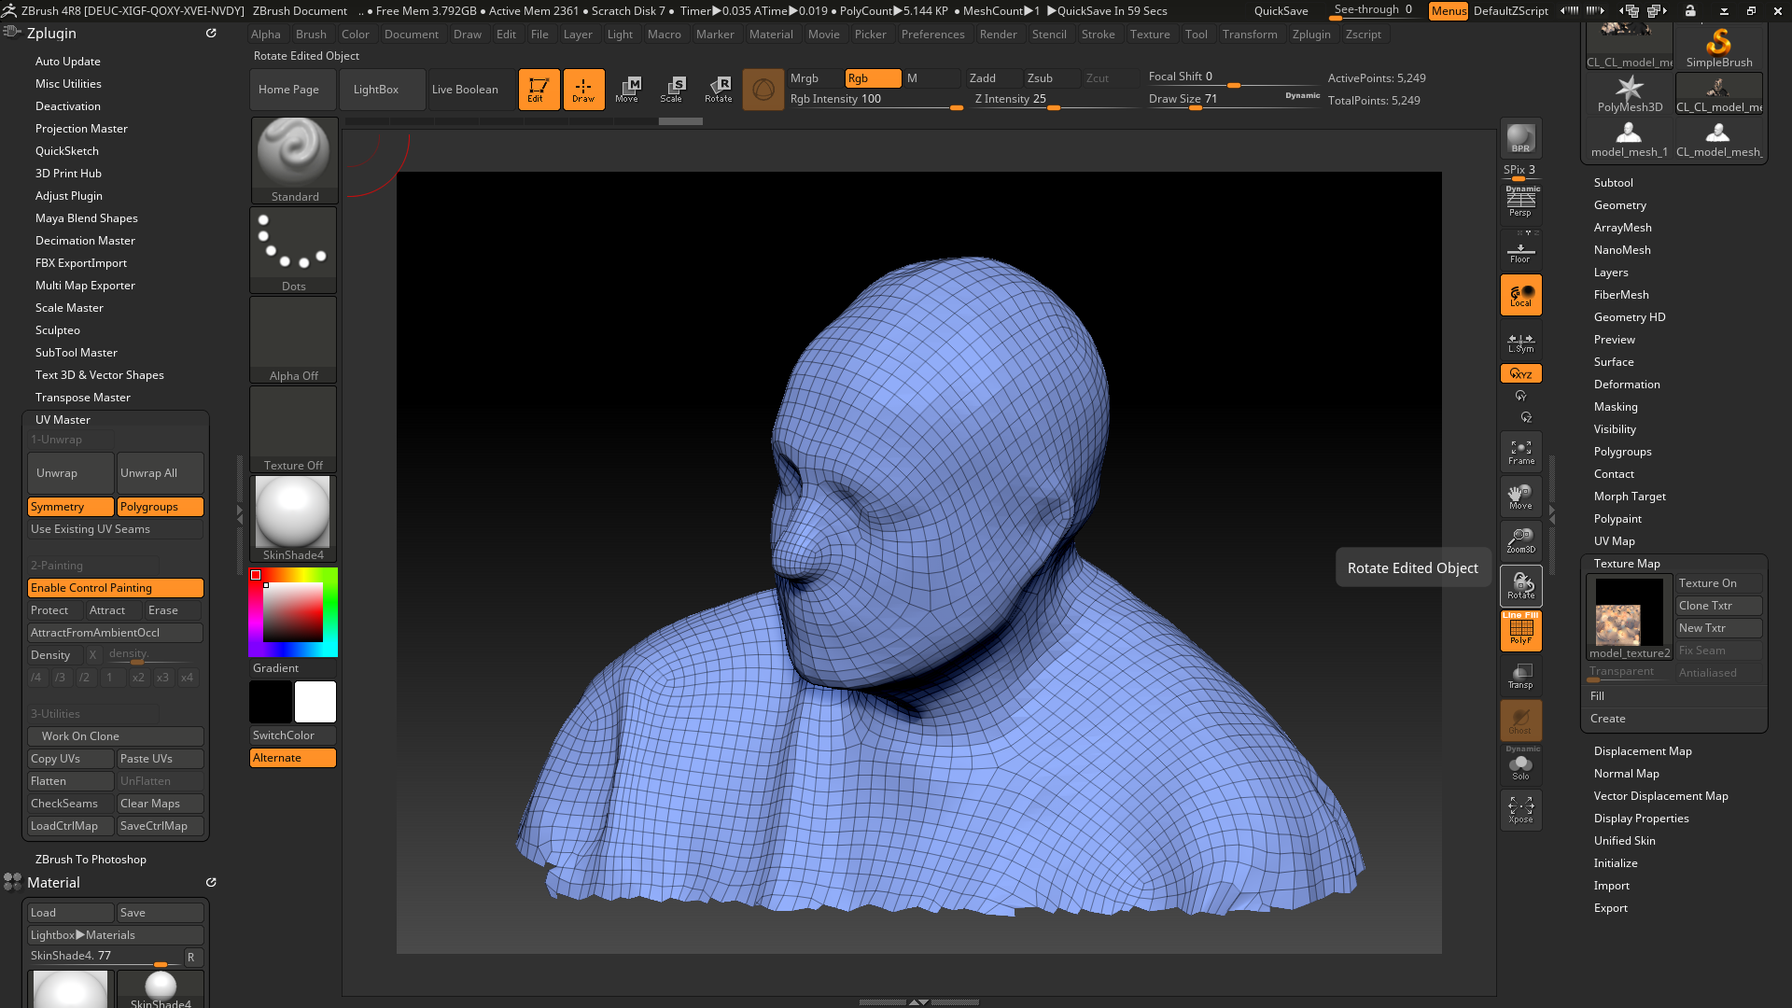The width and height of the screenshot is (1792, 1008).
Task: Click the LightBox button
Action: 382,90
